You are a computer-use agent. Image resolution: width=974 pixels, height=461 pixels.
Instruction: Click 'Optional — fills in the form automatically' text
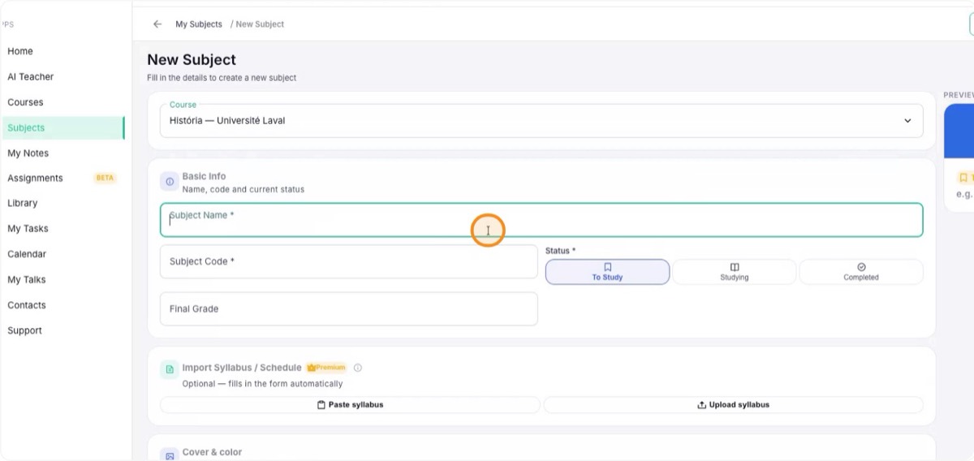click(x=262, y=384)
